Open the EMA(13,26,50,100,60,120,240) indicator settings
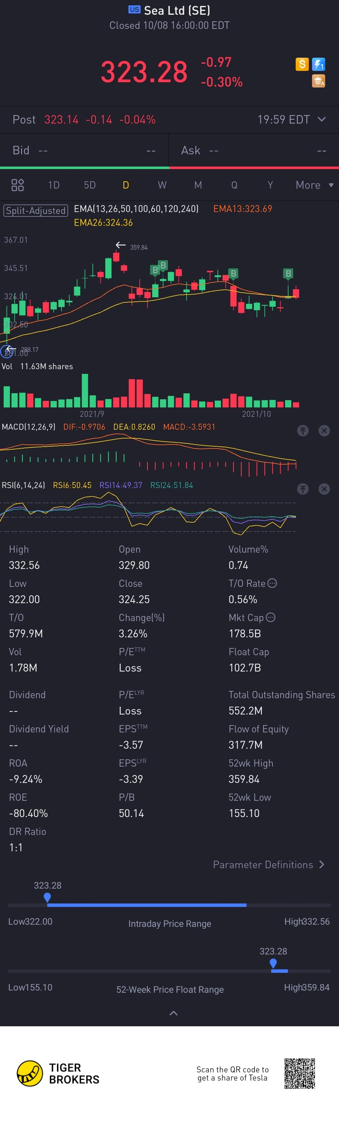Image resolution: width=339 pixels, height=1121 pixels. click(x=136, y=209)
